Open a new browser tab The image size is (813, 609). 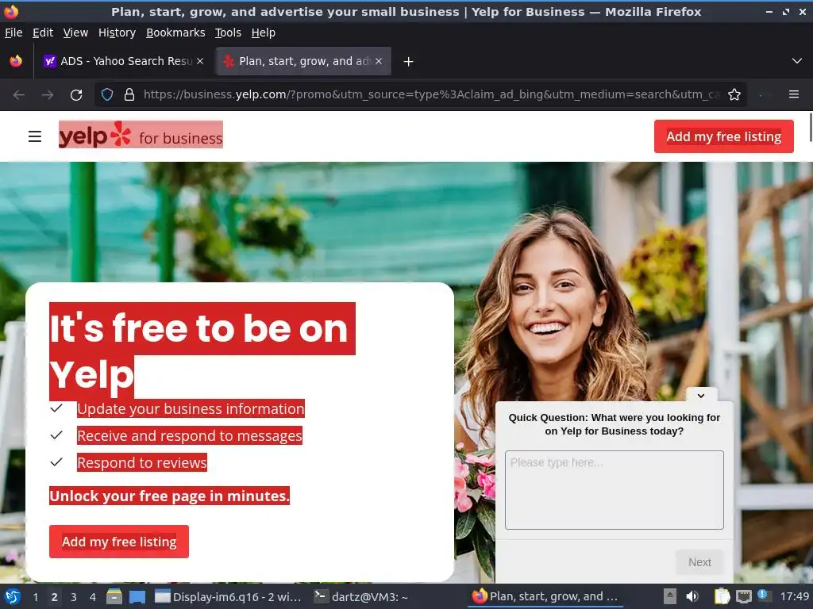409,62
